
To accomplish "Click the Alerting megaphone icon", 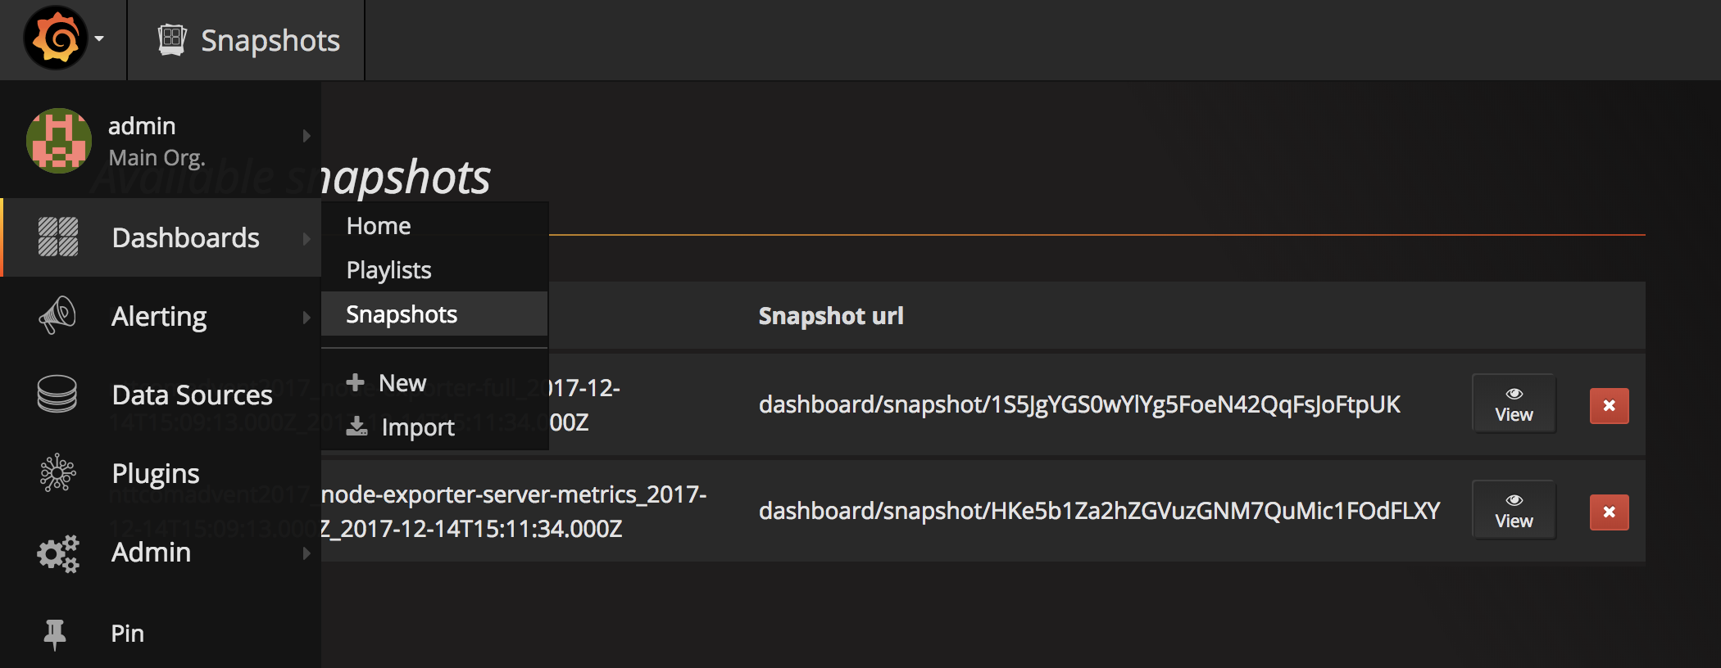I will point(57,316).
